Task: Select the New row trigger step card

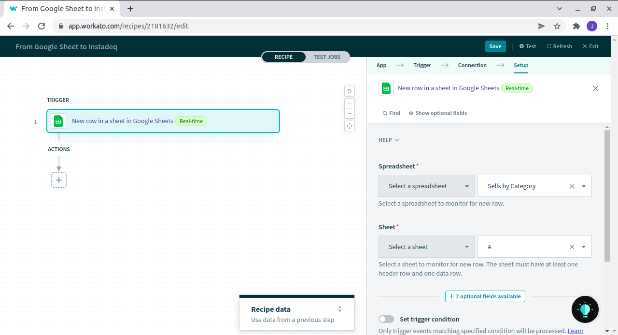Action: 163,121
